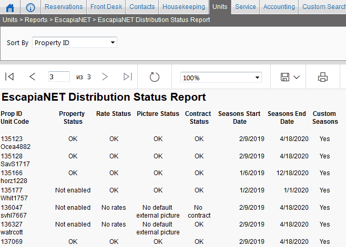Click the Custom Seasons column header

[x=325, y=117]
